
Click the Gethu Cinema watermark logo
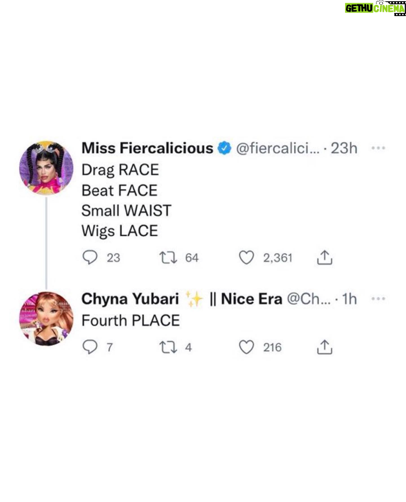click(x=376, y=8)
